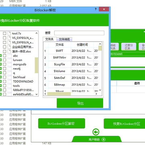Check the neo4j folder checkbox
This screenshot has height=145, width=145.
click(x=4, y=68)
